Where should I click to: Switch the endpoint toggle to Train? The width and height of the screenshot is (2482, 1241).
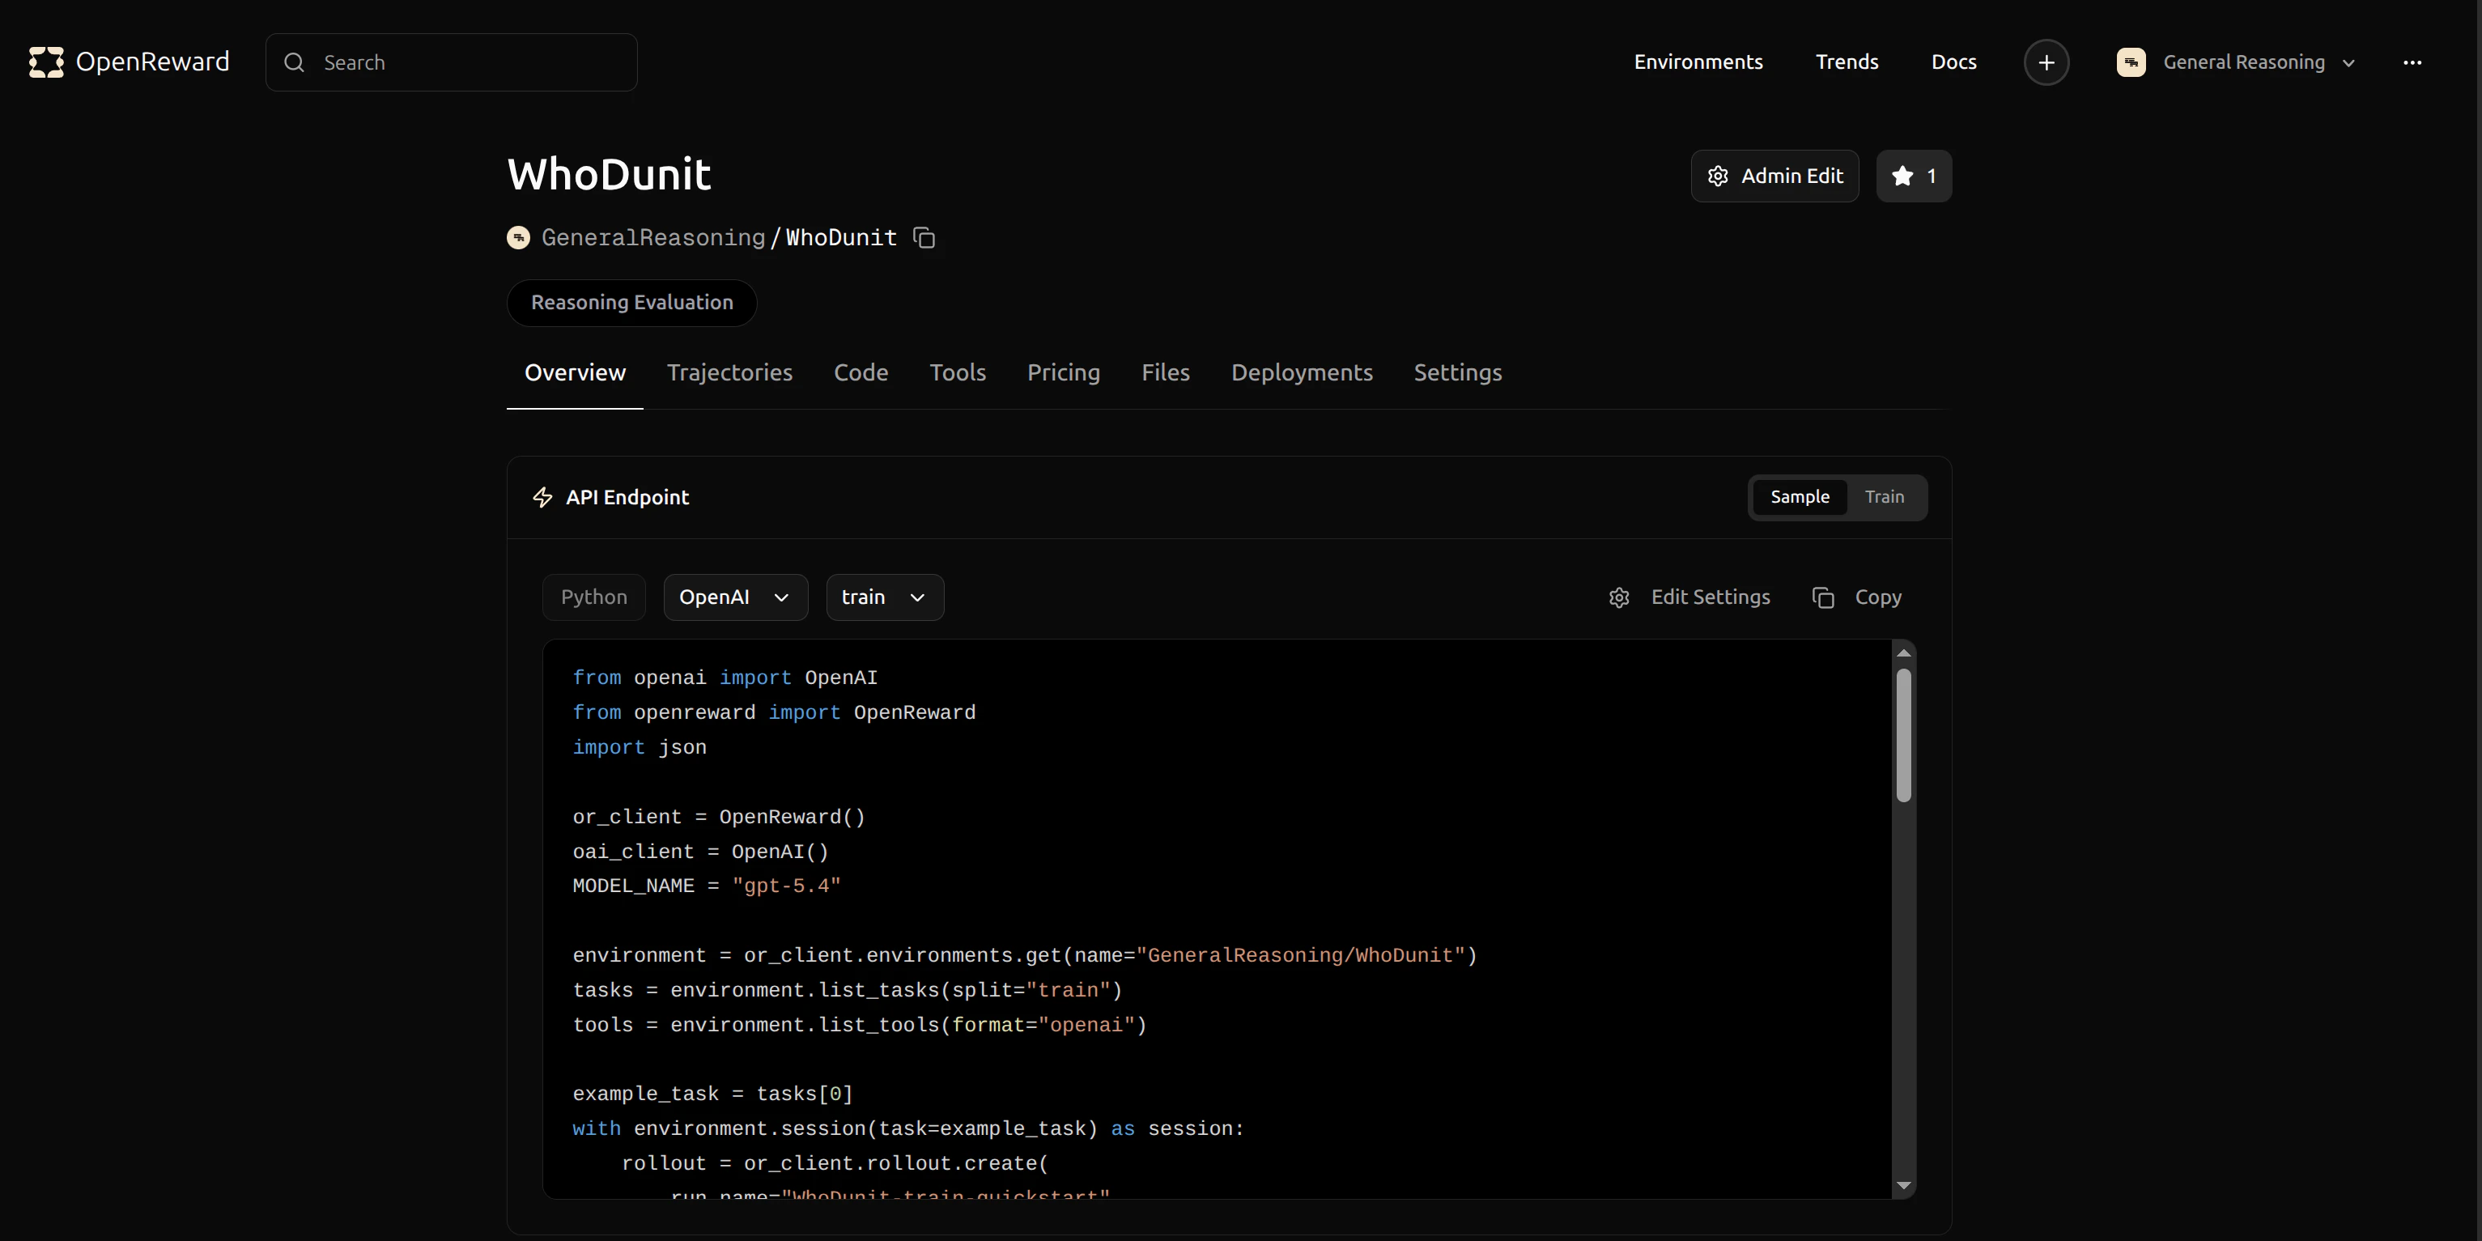[1884, 497]
